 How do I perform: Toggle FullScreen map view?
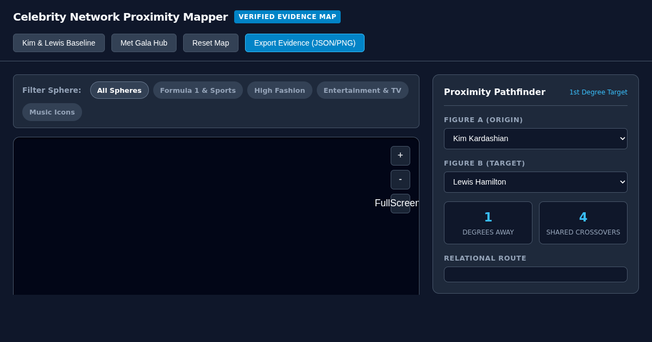pyautogui.click(x=400, y=204)
